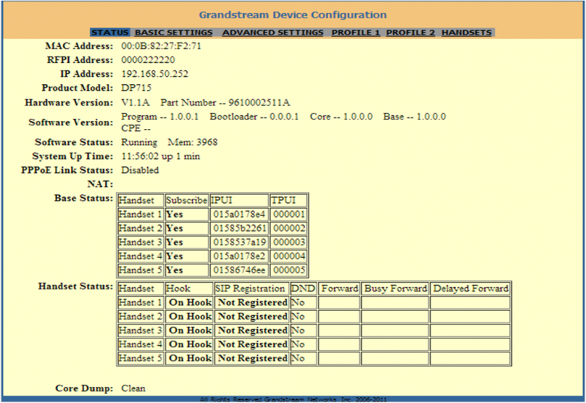This screenshot has width=586, height=403.
Task: Click the Mem: 3968 value
Action: click(x=193, y=142)
